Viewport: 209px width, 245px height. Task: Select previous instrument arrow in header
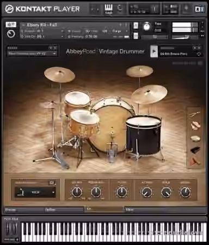120,24
